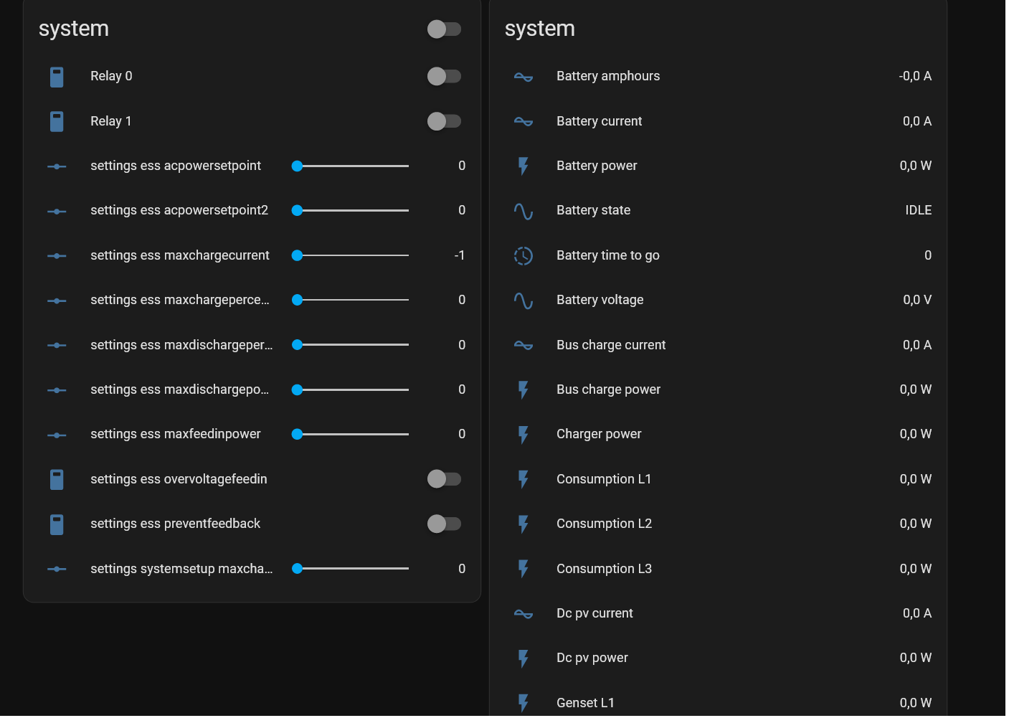Click the Consumption L1 flash icon
The height and width of the screenshot is (718, 1009).
click(x=524, y=479)
